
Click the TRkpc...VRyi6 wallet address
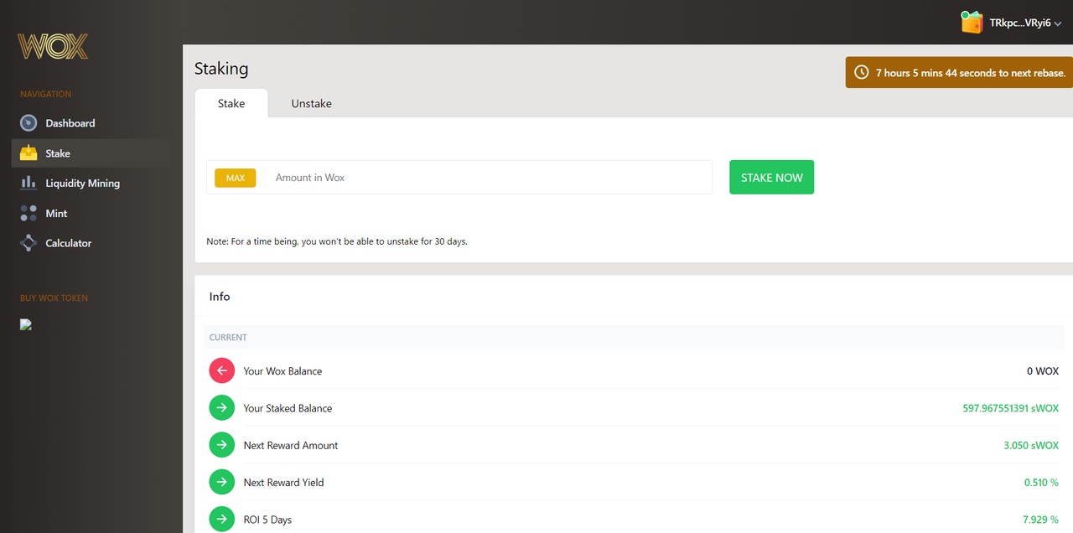(x=1020, y=23)
